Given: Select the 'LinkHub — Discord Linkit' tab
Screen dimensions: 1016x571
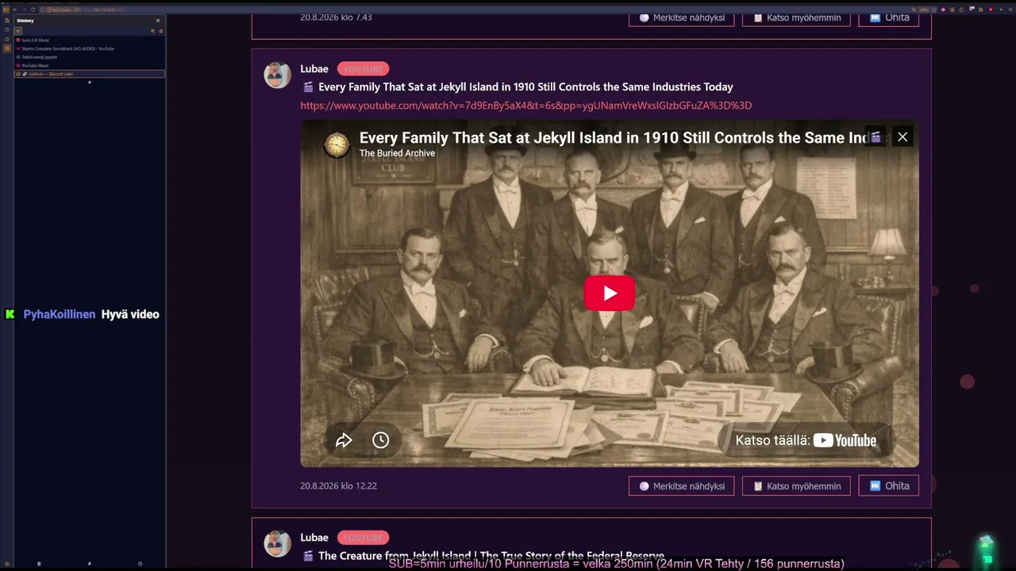Looking at the screenshot, I should click(x=89, y=74).
